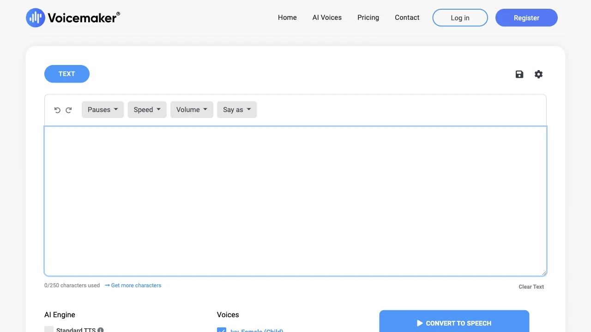The image size is (591, 332).
Task: Redo the last text change
Action: [x=68, y=110]
